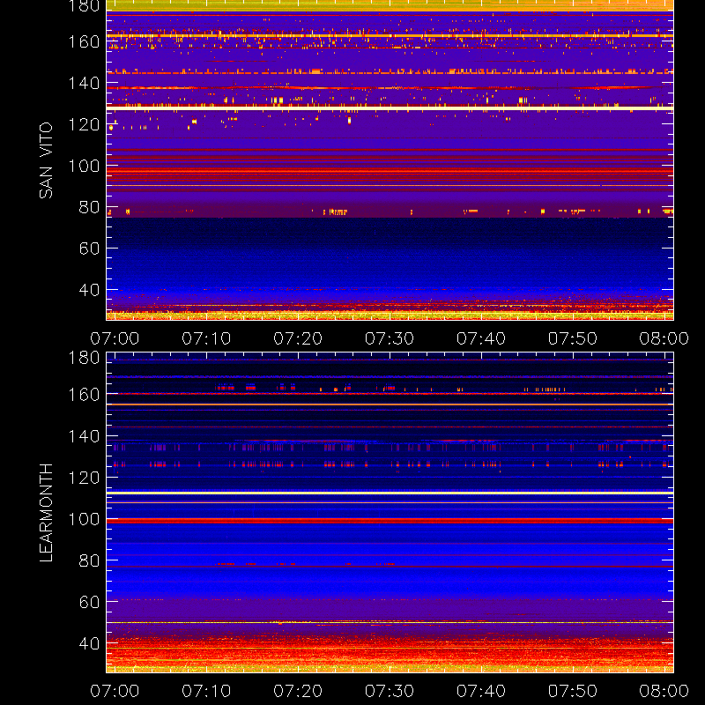705x705 pixels.
Task: Click the SAN VITO station axis label
Action: pyautogui.click(x=46, y=160)
